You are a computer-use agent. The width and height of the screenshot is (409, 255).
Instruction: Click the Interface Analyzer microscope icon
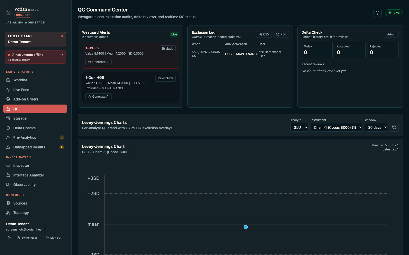[x=8, y=175]
